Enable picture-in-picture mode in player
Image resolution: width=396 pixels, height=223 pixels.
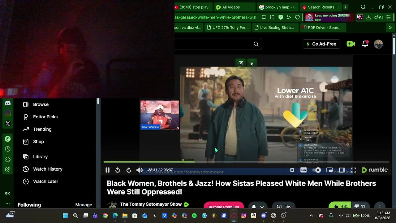pyautogui.click(x=329, y=170)
